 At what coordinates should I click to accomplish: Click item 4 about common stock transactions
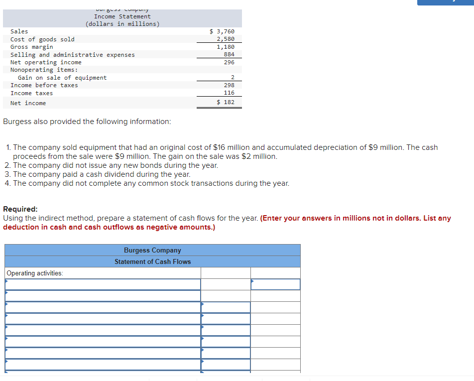point(147,184)
